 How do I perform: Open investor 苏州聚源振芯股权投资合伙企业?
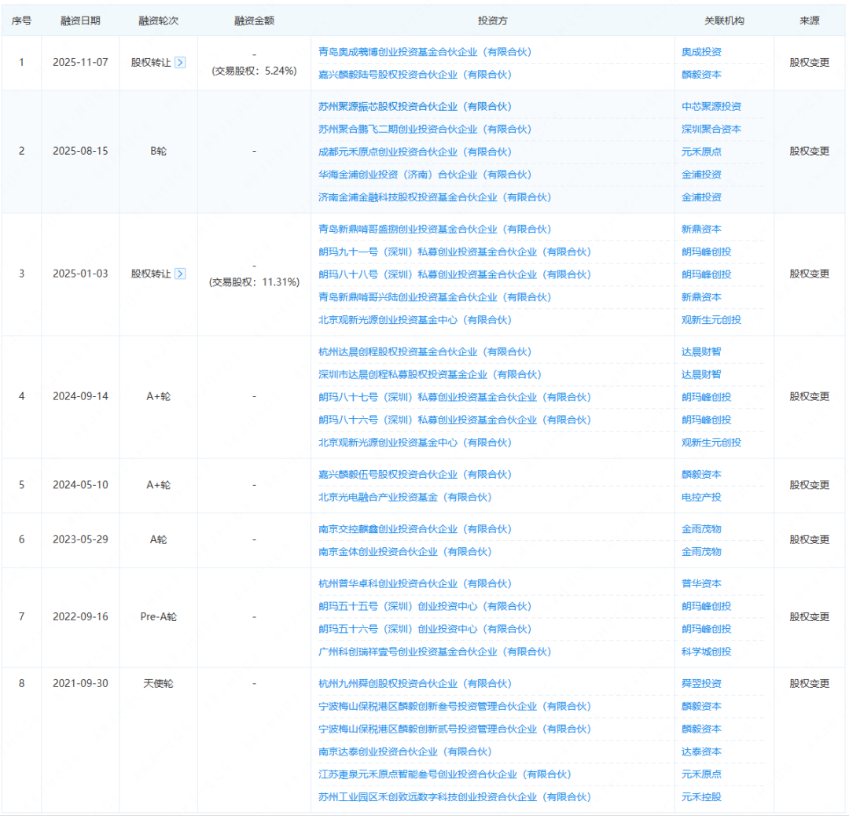[x=415, y=107]
